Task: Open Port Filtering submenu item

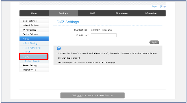Action: tap(34, 44)
